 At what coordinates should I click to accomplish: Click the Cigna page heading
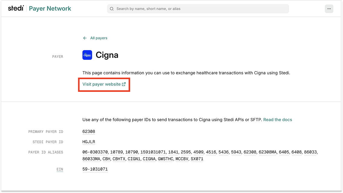pyautogui.click(x=107, y=55)
